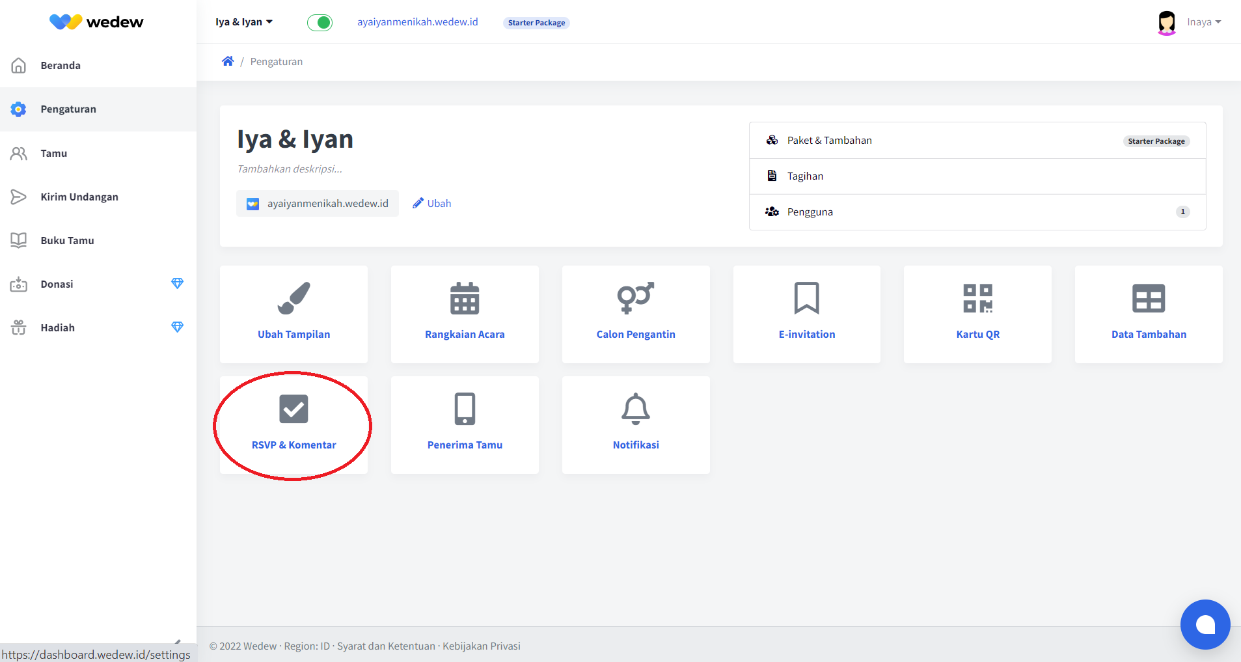Click the wedew logo
The width and height of the screenshot is (1241, 662).
96,22
